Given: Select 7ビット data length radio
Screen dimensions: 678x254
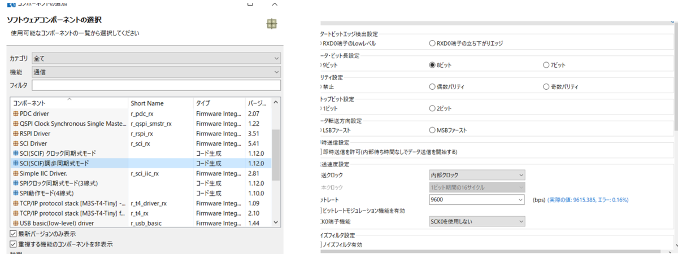Looking at the screenshot, I should [546, 65].
